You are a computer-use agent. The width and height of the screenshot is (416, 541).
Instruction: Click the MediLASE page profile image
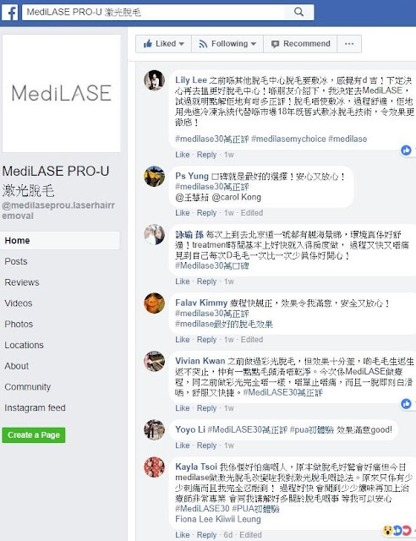coord(62,93)
